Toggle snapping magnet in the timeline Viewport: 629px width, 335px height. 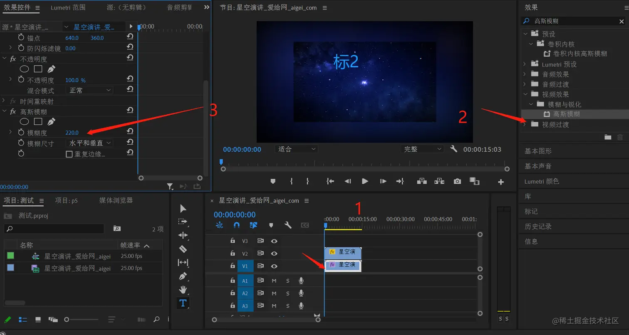pyautogui.click(x=237, y=225)
